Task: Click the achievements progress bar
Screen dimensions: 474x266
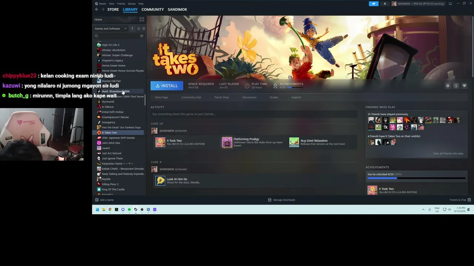Action: [x=416, y=178]
